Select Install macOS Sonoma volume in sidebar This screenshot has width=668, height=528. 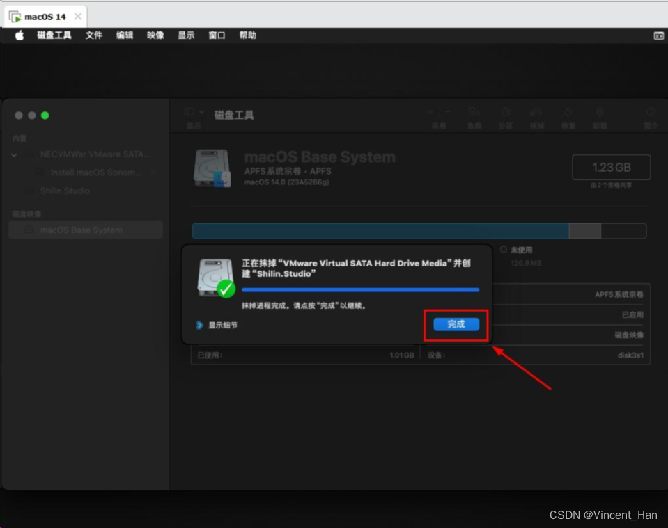coord(96,173)
